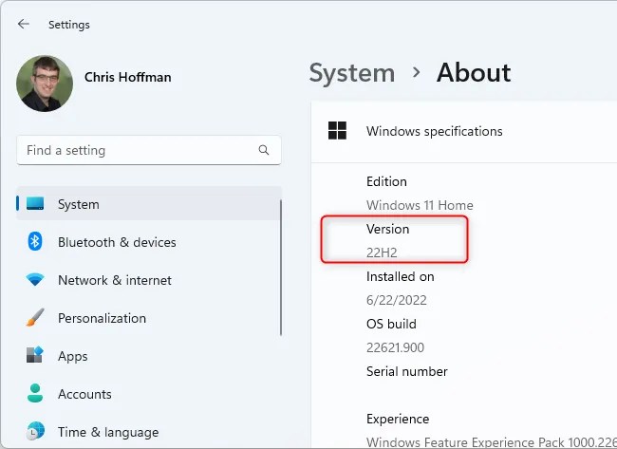Image resolution: width=617 pixels, height=449 pixels.
Task: Click the Time & language globe icon
Action: [35, 431]
